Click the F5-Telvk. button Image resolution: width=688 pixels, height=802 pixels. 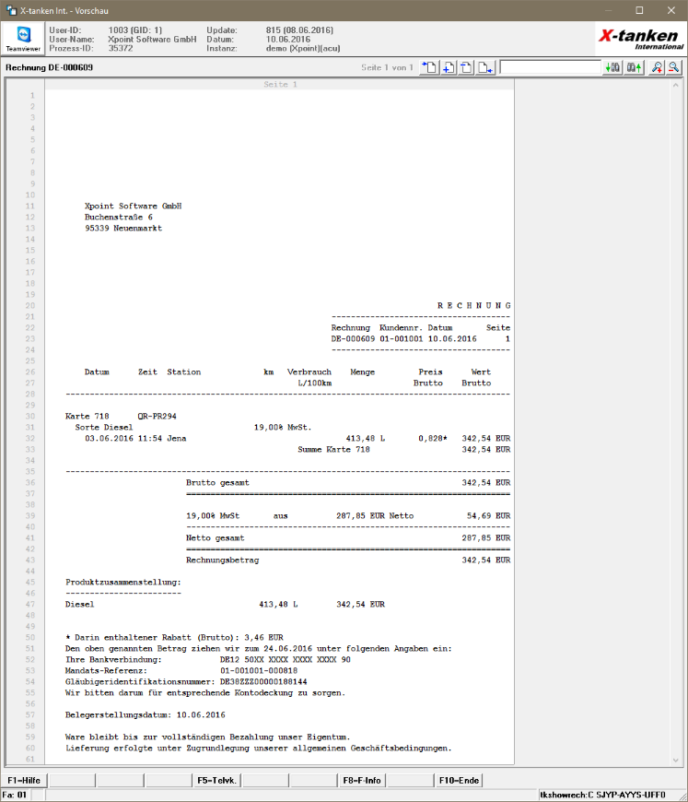216,780
